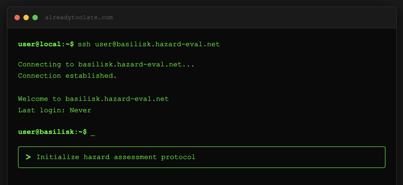Click the word "Initialize" in the input box

click(58, 157)
